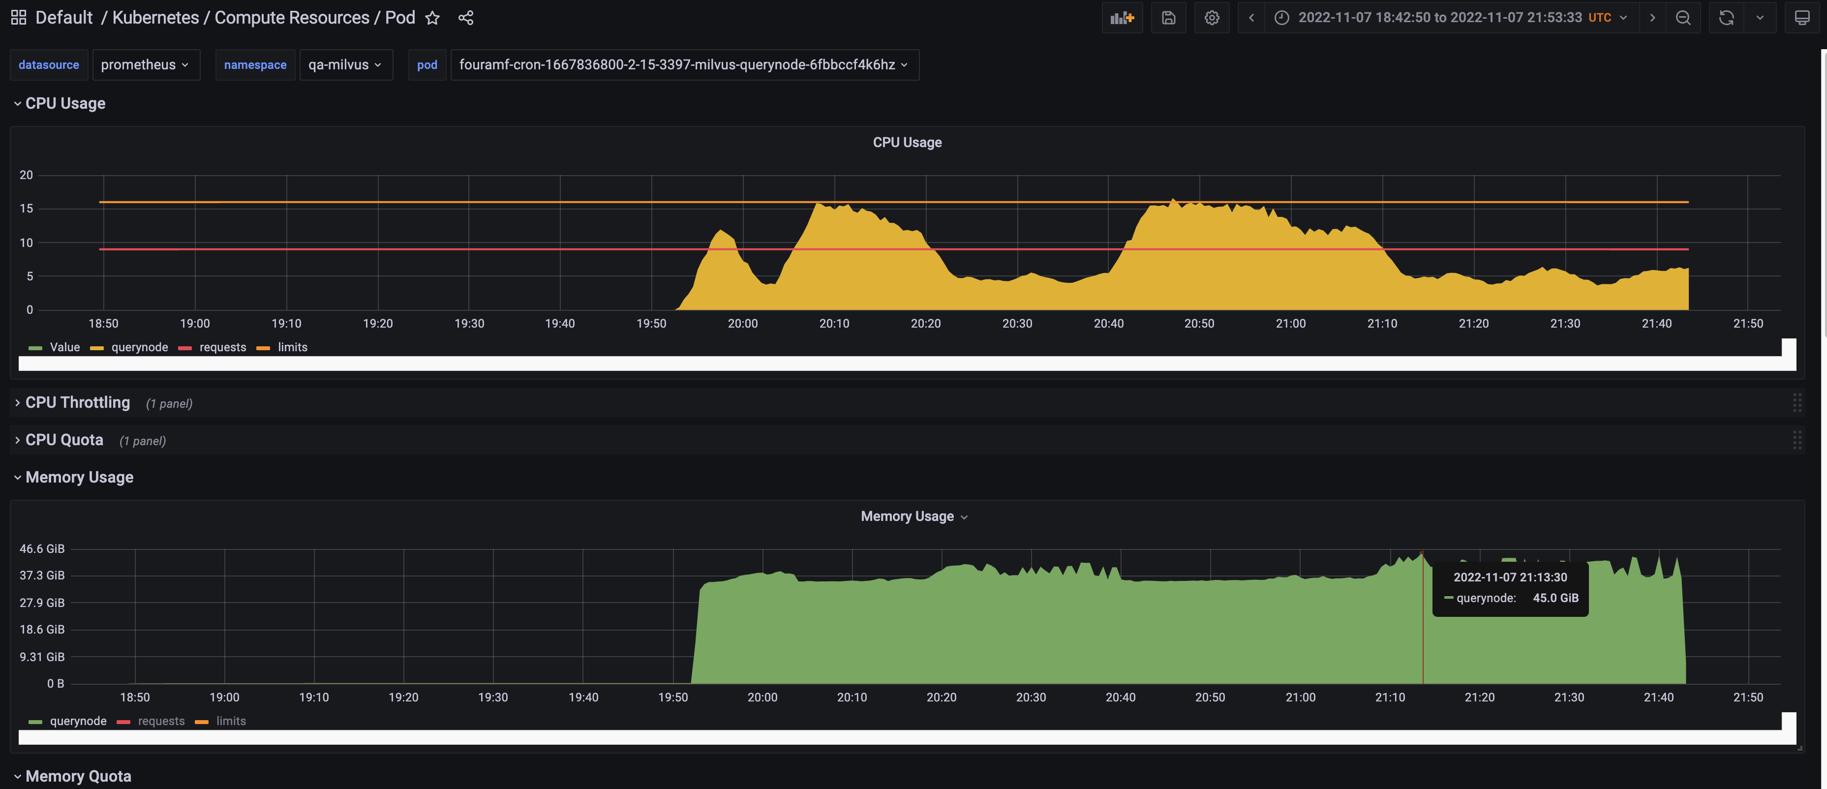Toggle the limits series in CPU Usage legend
Screen dimensions: 1827x789
point(292,347)
